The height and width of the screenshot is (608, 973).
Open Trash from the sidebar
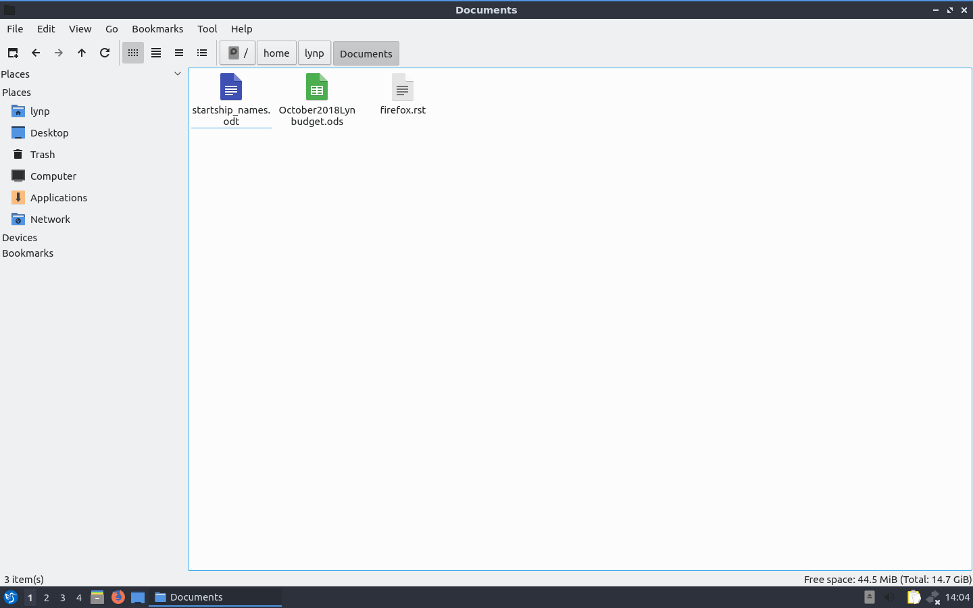click(x=42, y=155)
